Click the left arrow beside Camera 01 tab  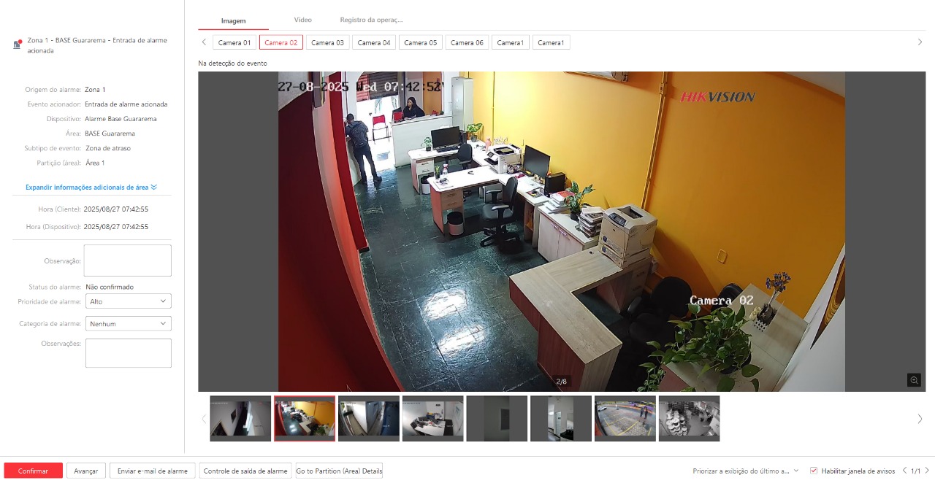[x=204, y=42]
